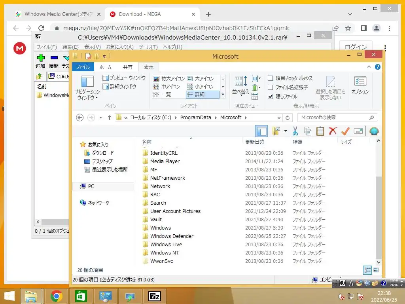Sort by the 更新日時 column header
405x304 pixels.
[254, 142]
